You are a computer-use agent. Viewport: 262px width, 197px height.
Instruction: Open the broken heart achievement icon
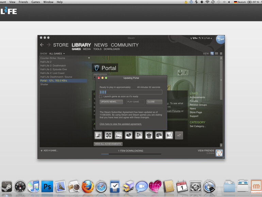[129, 135]
